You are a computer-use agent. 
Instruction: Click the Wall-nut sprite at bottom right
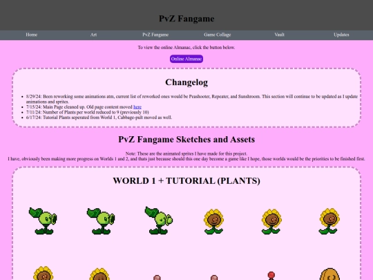pyautogui.click(x=329, y=274)
